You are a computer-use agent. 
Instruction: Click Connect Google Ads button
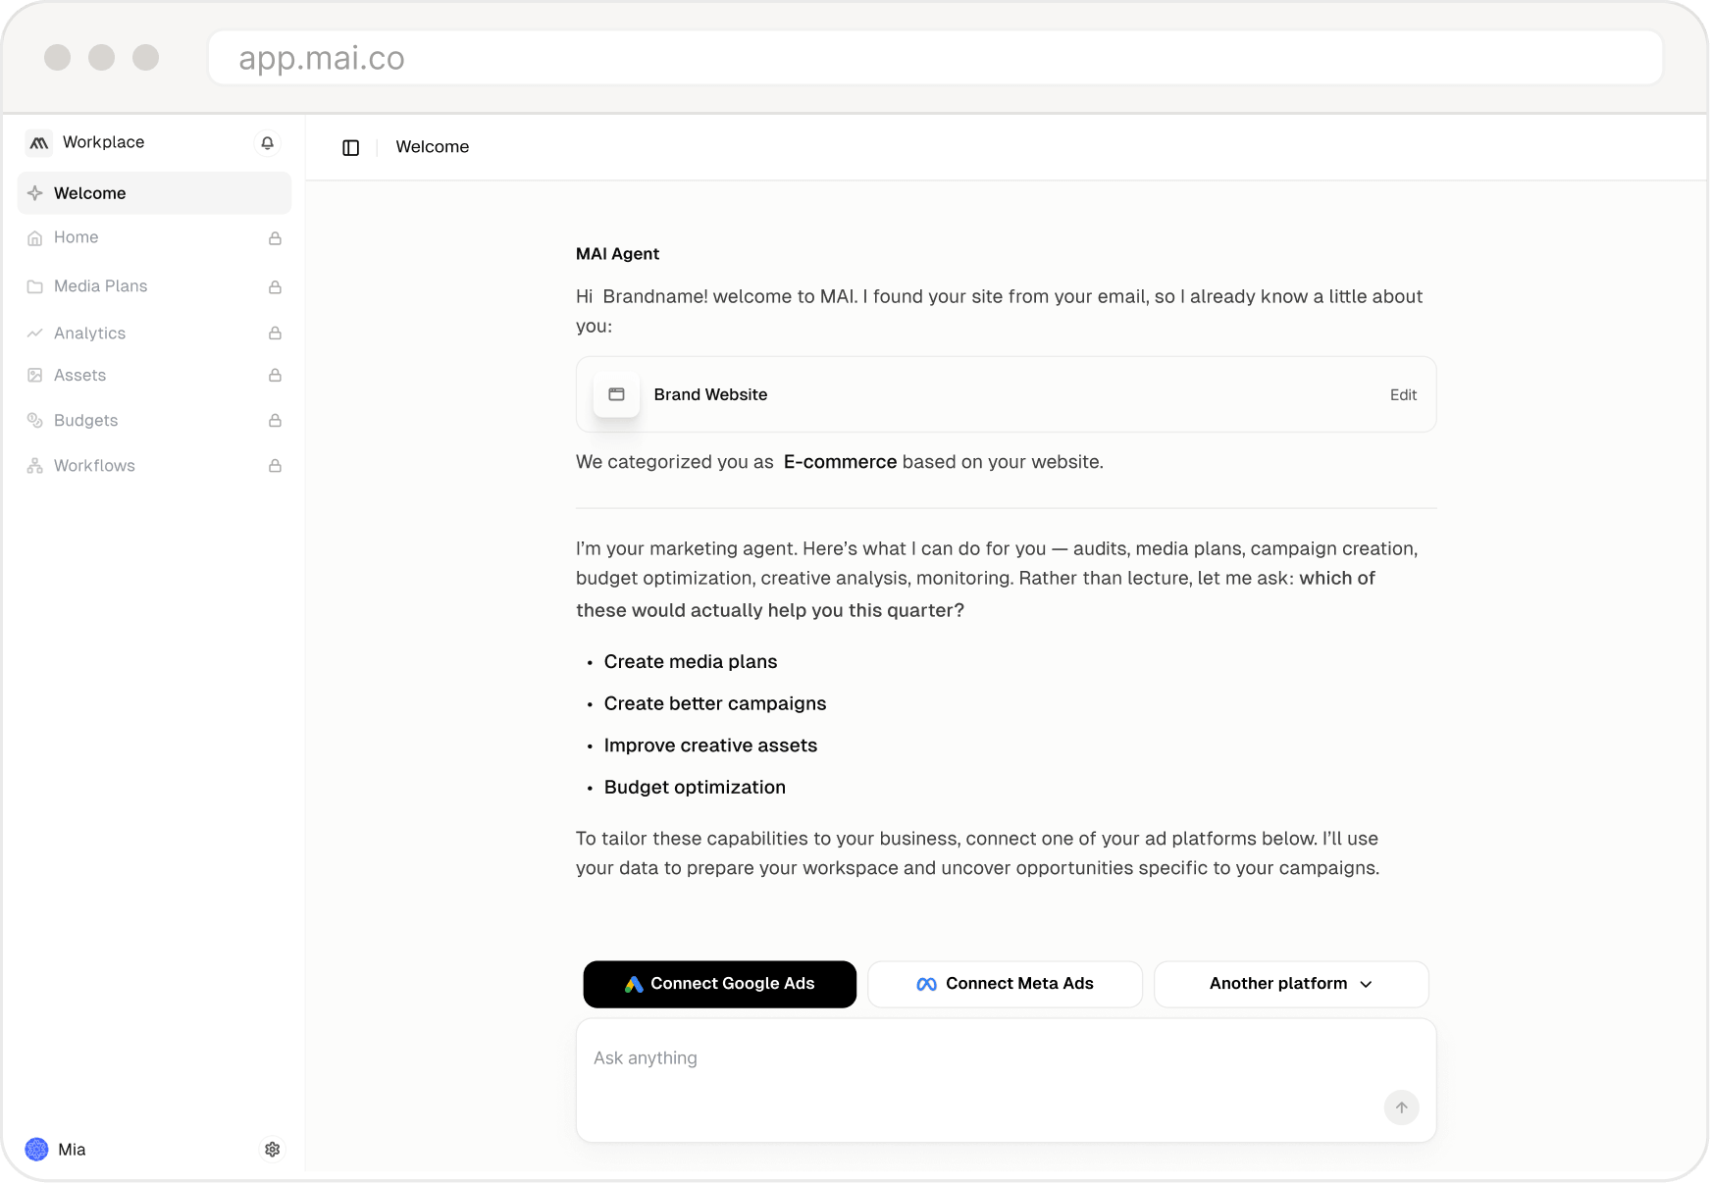pyautogui.click(x=719, y=984)
